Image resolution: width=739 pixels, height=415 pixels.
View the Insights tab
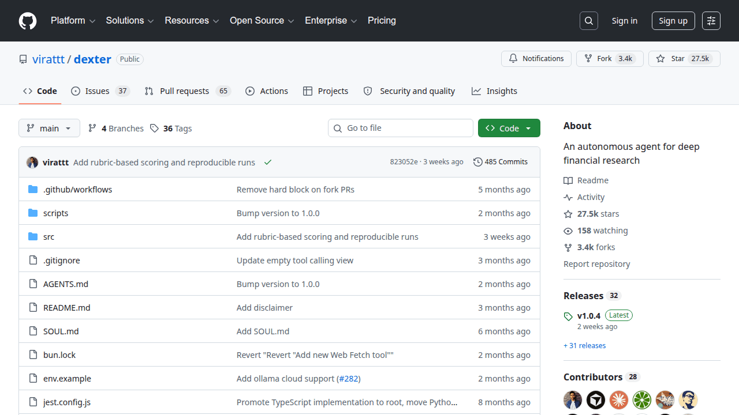point(494,91)
